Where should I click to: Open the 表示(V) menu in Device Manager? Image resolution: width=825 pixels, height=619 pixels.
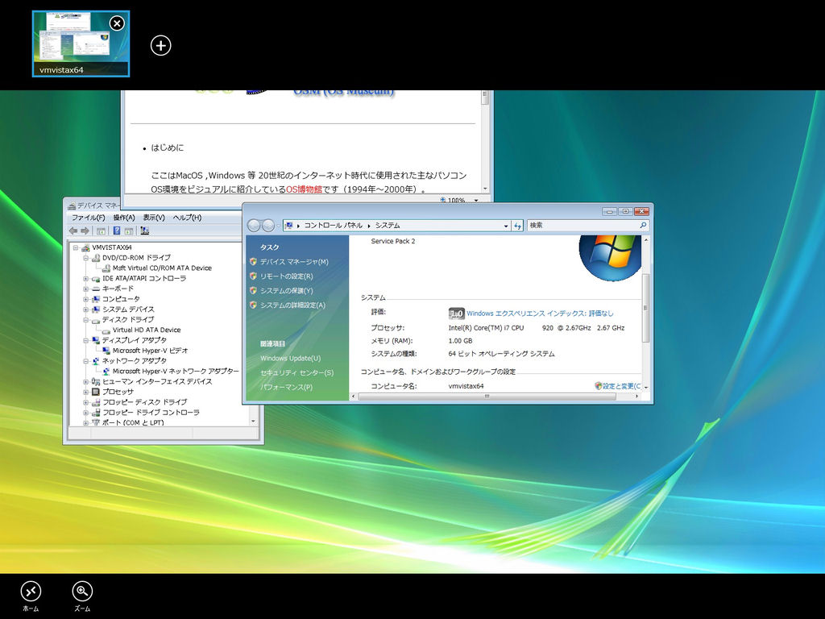click(x=154, y=218)
